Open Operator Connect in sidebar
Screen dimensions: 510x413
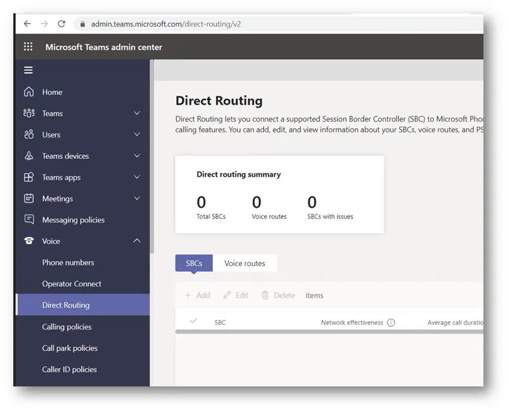click(72, 284)
